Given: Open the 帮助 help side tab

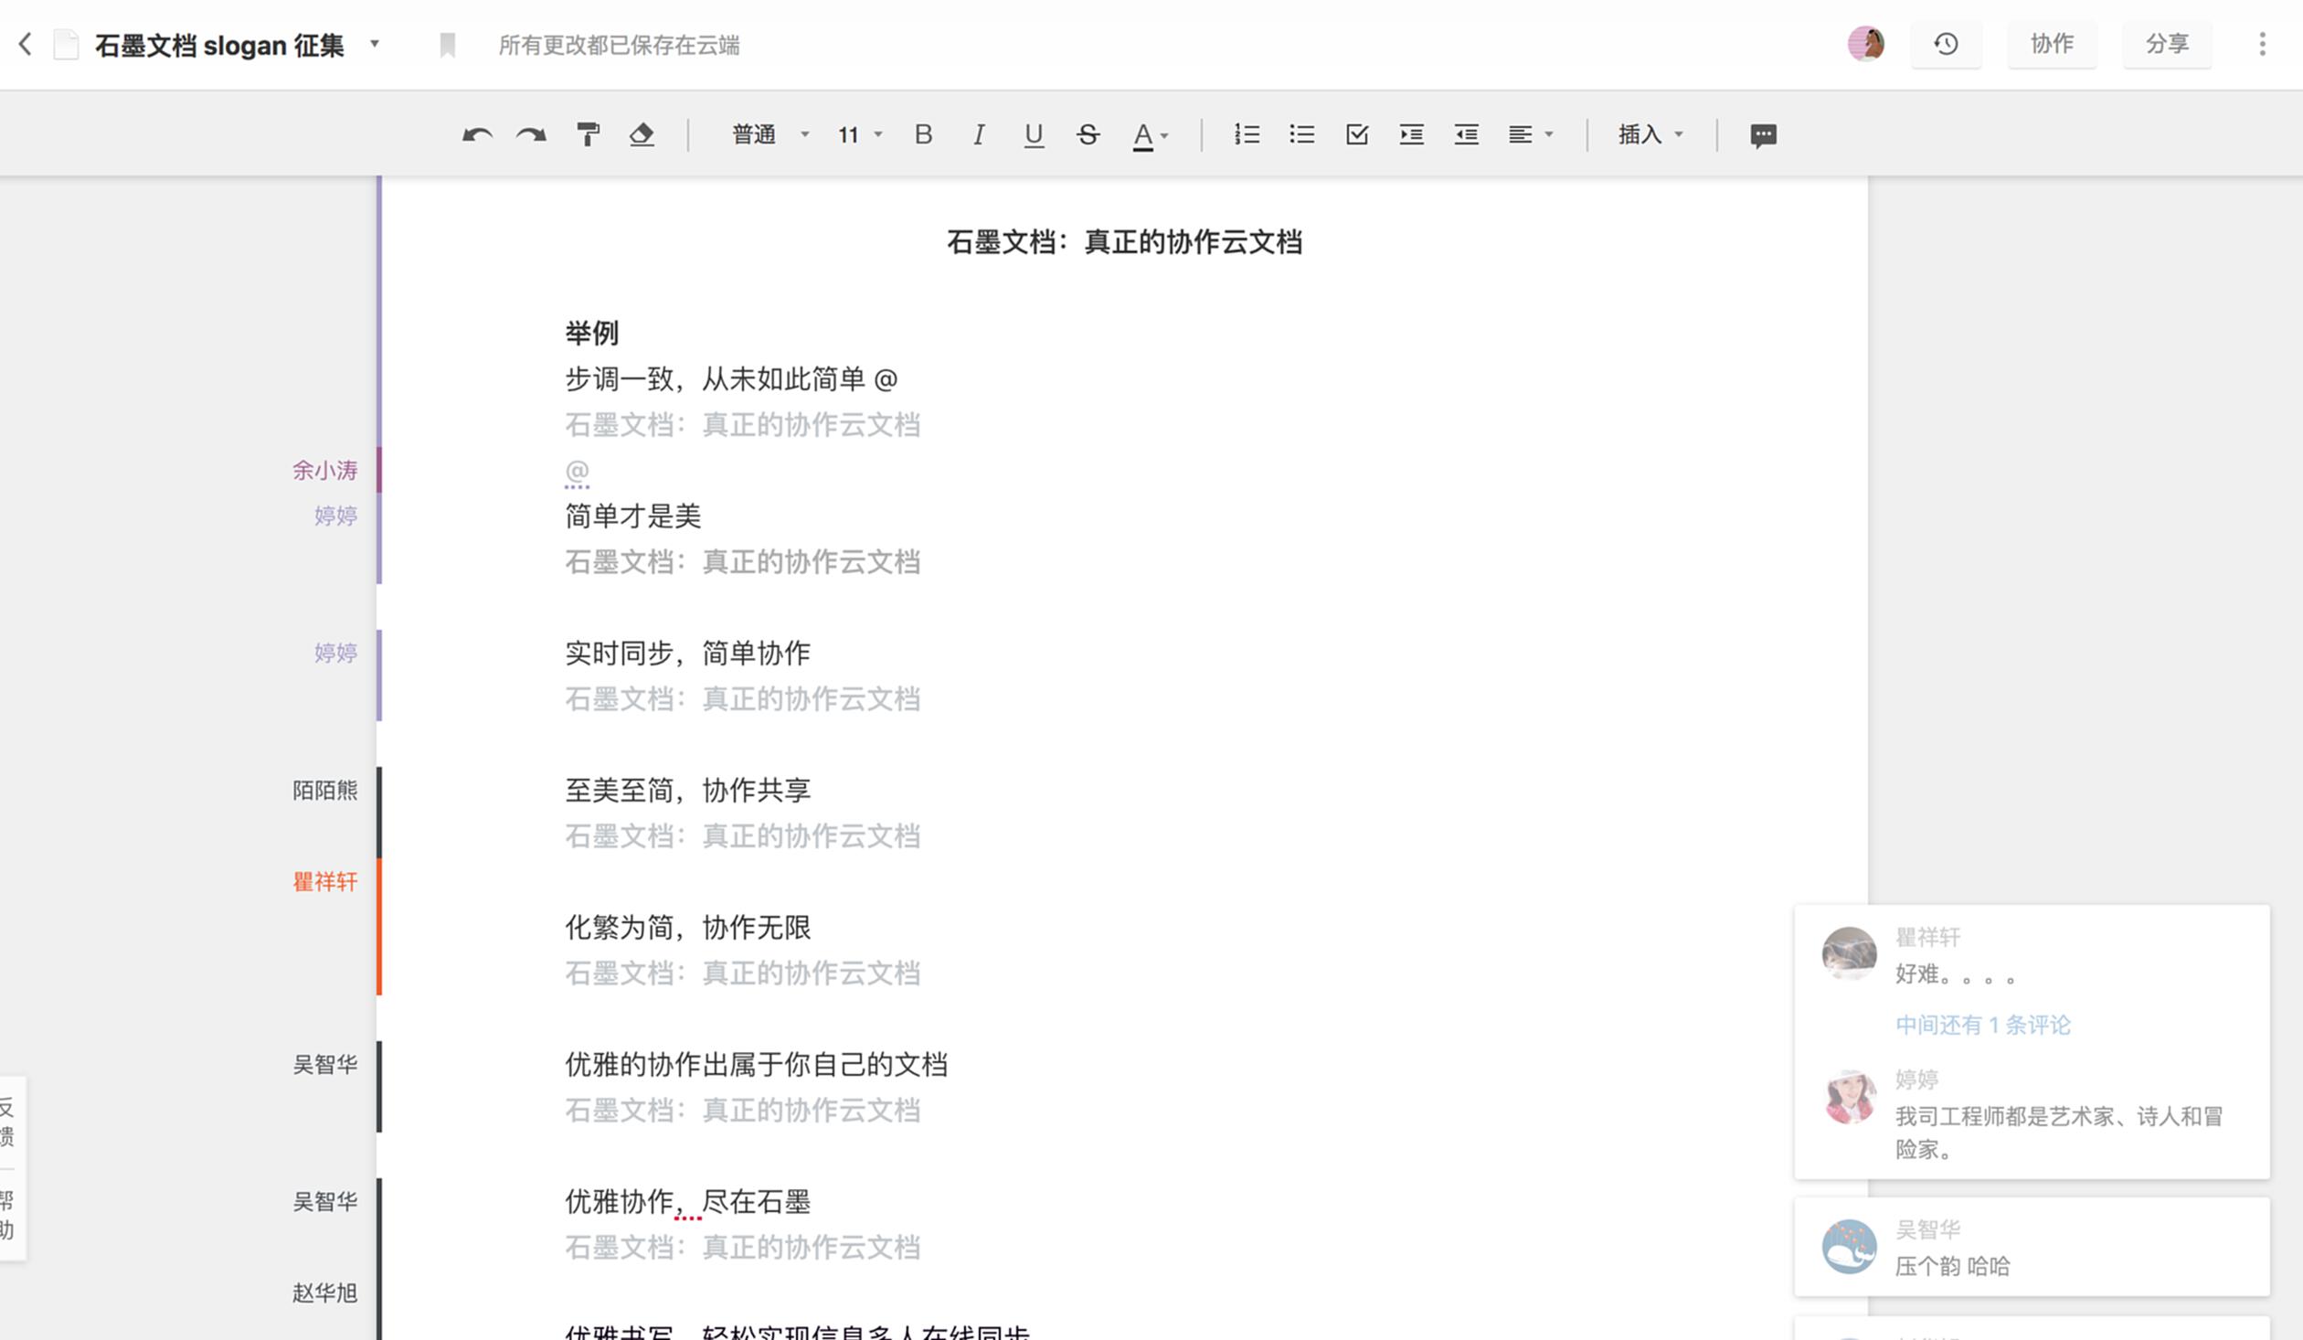Looking at the screenshot, I should pos(8,1215).
